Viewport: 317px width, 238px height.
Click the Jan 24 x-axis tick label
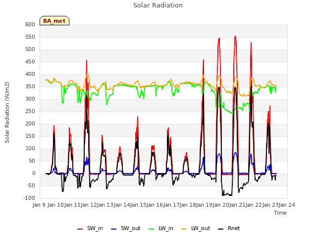click(287, 205)
